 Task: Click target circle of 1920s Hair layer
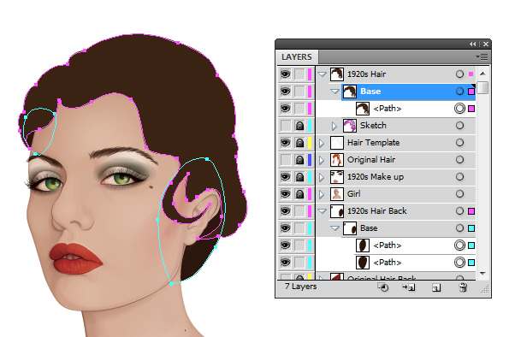459,74
